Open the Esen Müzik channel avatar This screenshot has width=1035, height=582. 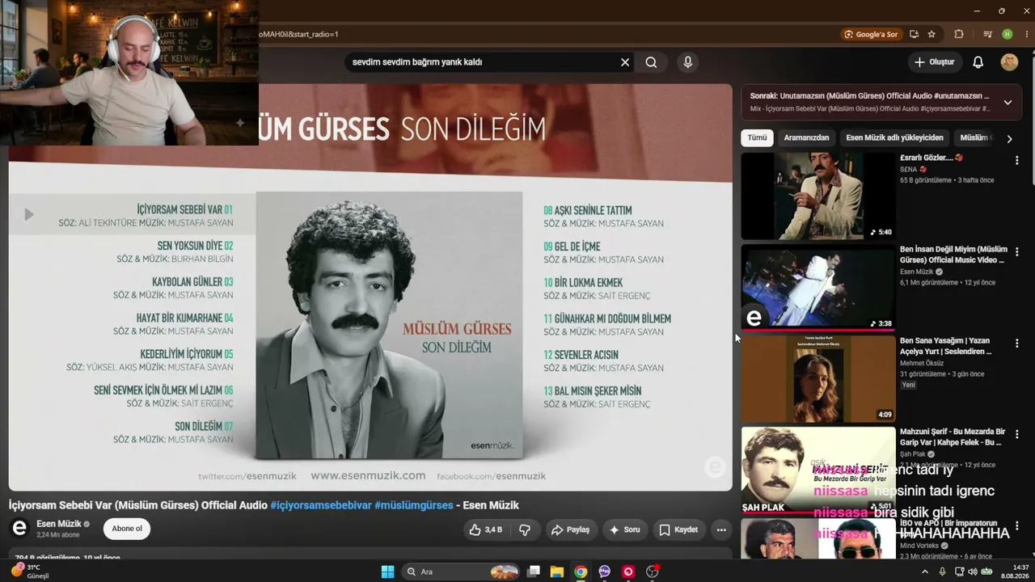coord(20,528)
